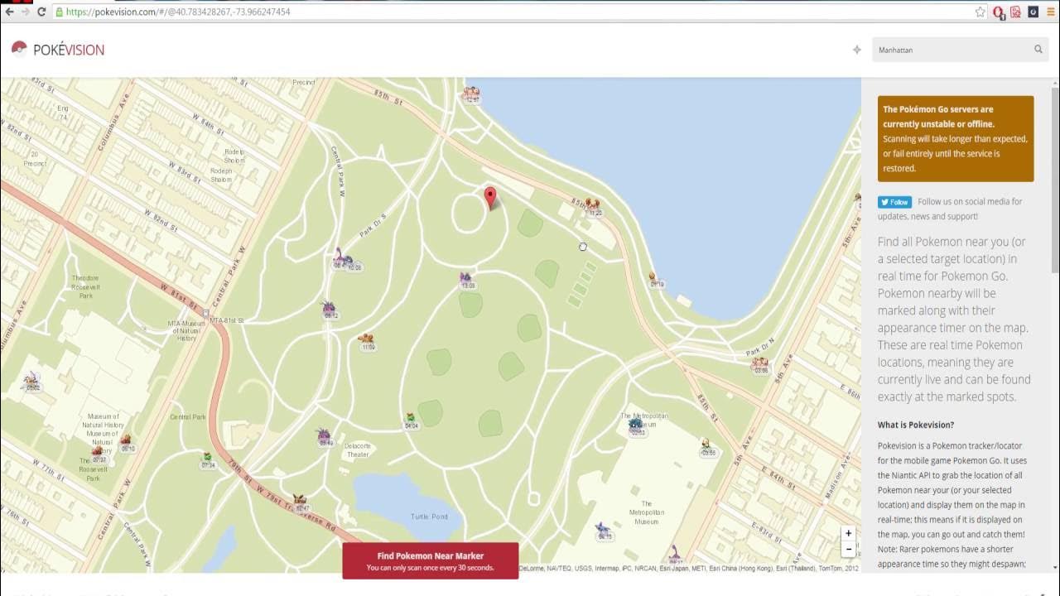Select the Pokemon marker with 05:10 timer
This screenshot has height=596, width=1060.
tap(127, 444)
